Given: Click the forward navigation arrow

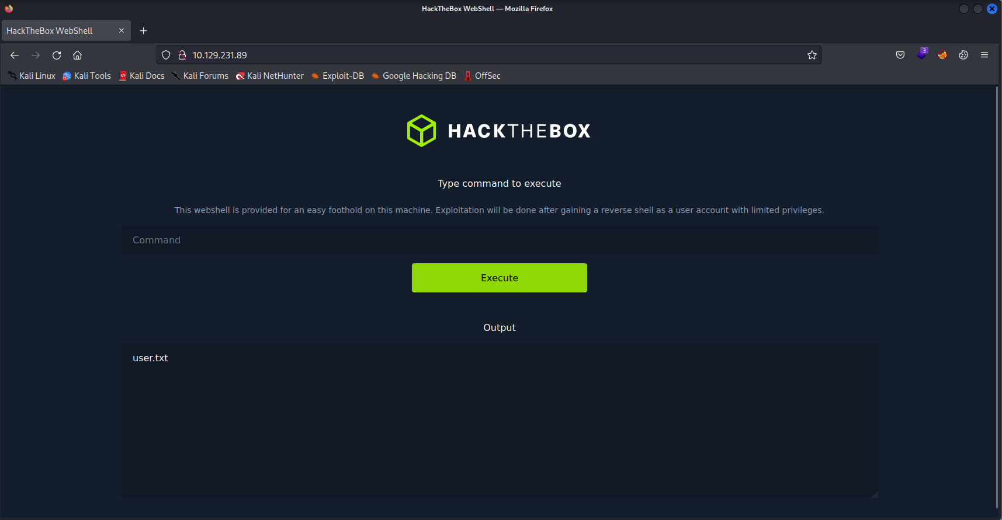Looking at the screenshot, I should tap(36, 55).
